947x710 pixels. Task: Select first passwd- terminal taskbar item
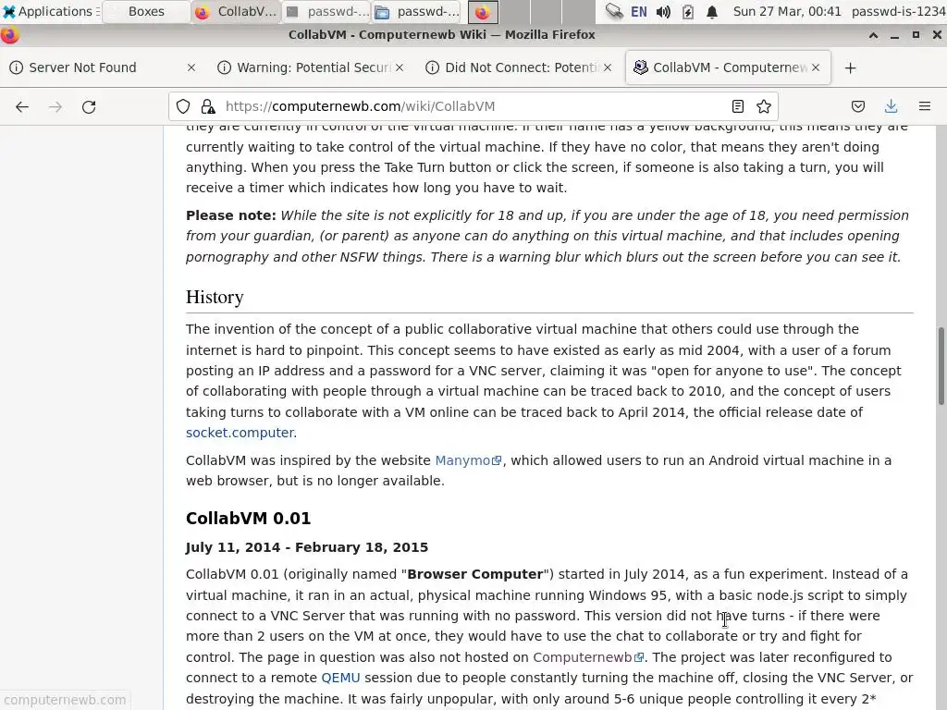coord(326,11)
